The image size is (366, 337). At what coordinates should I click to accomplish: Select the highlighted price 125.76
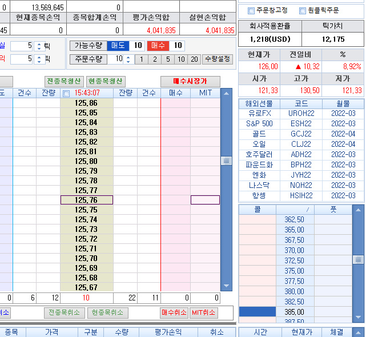click(x=87, y=200)
